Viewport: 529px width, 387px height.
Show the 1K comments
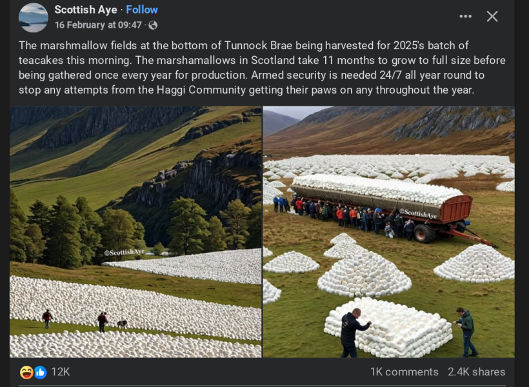[404, 372]
